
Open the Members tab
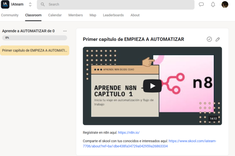pos(75,15)
